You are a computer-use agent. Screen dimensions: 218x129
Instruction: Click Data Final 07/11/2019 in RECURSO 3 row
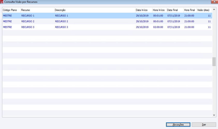click(174, 27)
